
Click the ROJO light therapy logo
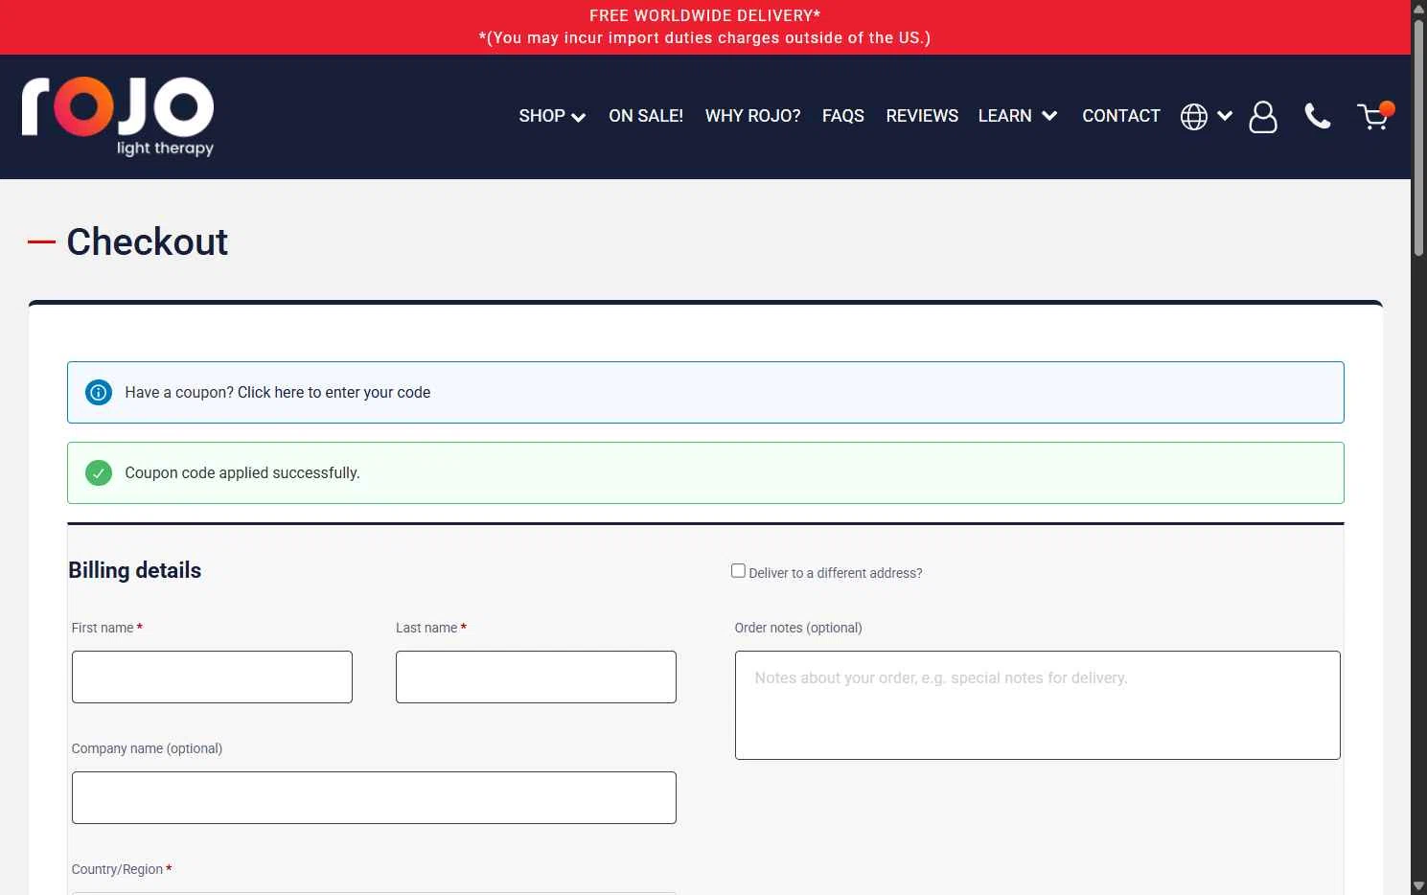point(118,116)
